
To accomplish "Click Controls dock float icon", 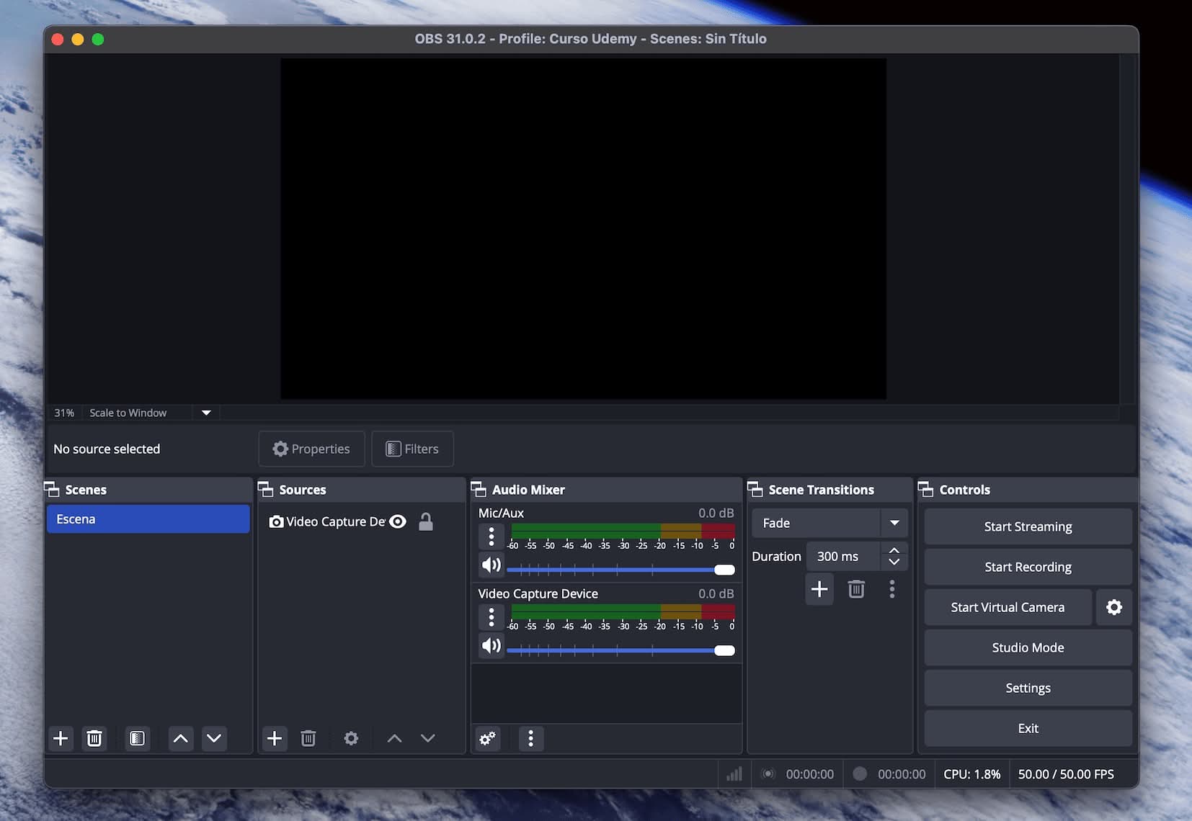I will click(x=926, y=490).
